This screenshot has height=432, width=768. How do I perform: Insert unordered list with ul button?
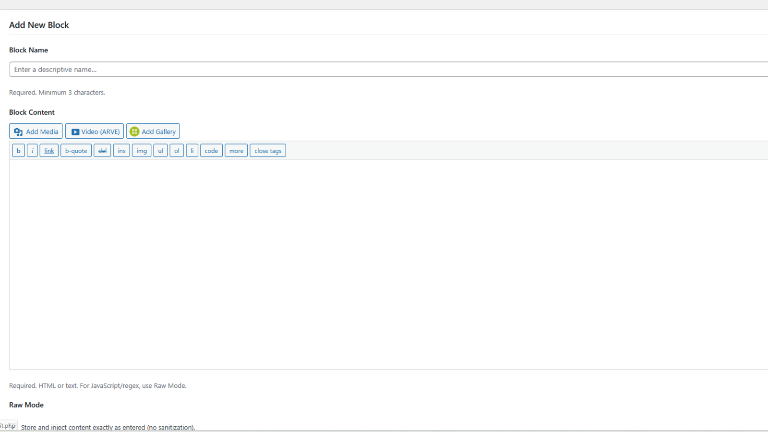(160, 151)
